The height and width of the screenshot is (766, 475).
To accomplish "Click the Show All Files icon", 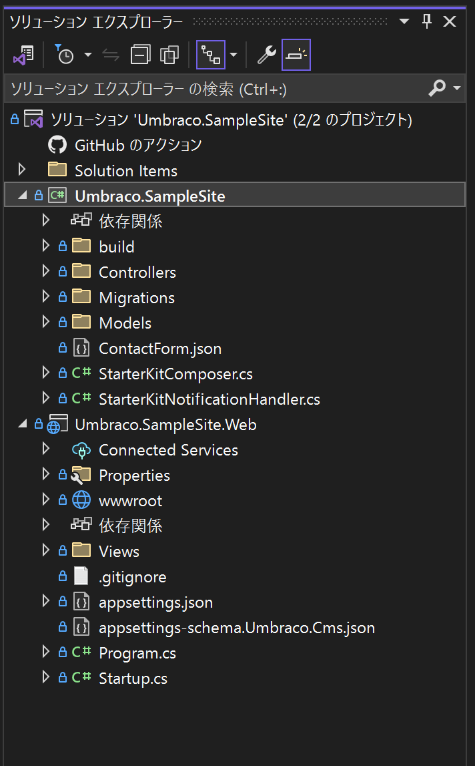I will click(x=171, y=55).
